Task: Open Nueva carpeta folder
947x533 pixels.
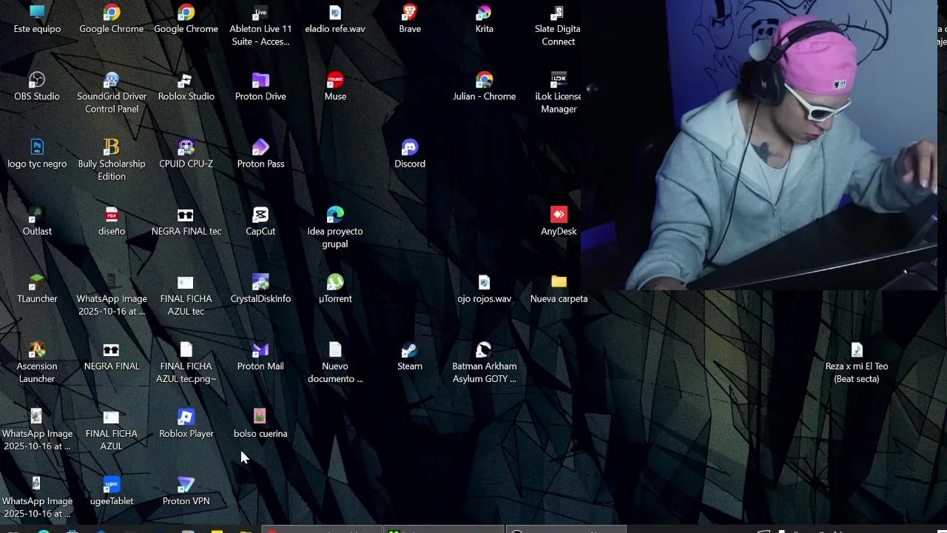Action: 559,289
